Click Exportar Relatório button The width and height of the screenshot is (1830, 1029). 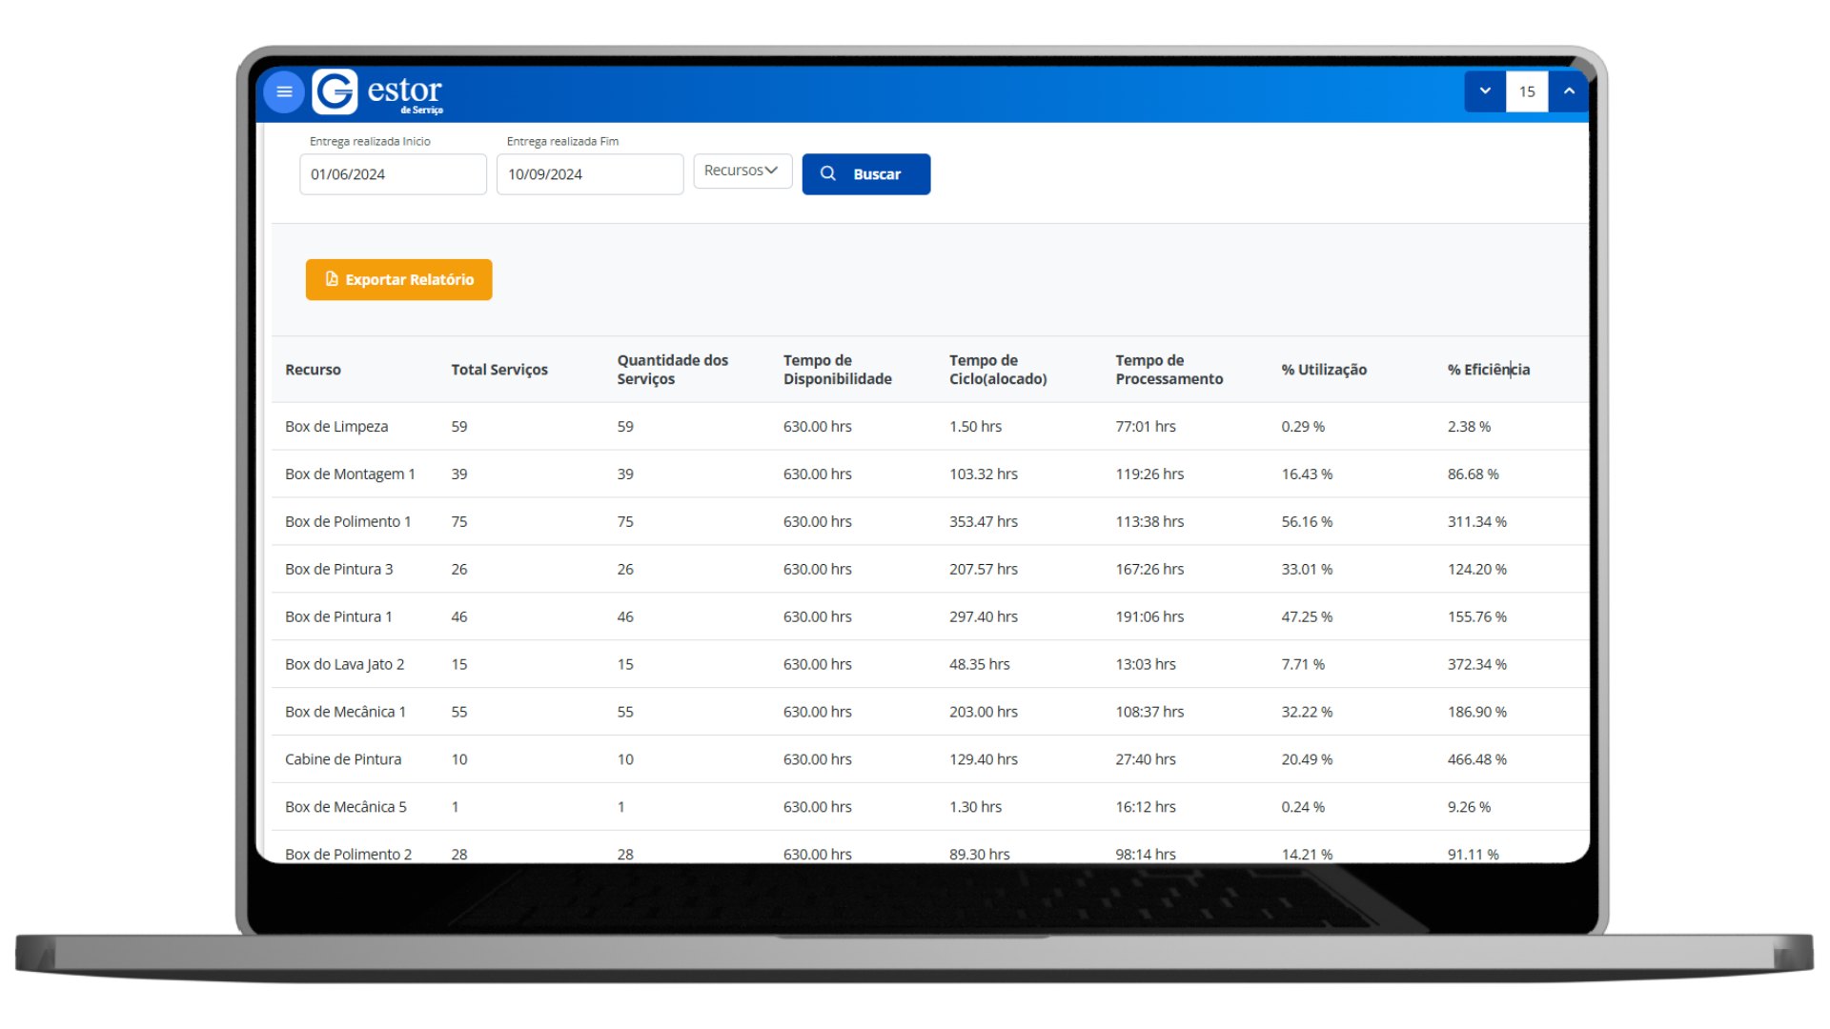398,279
